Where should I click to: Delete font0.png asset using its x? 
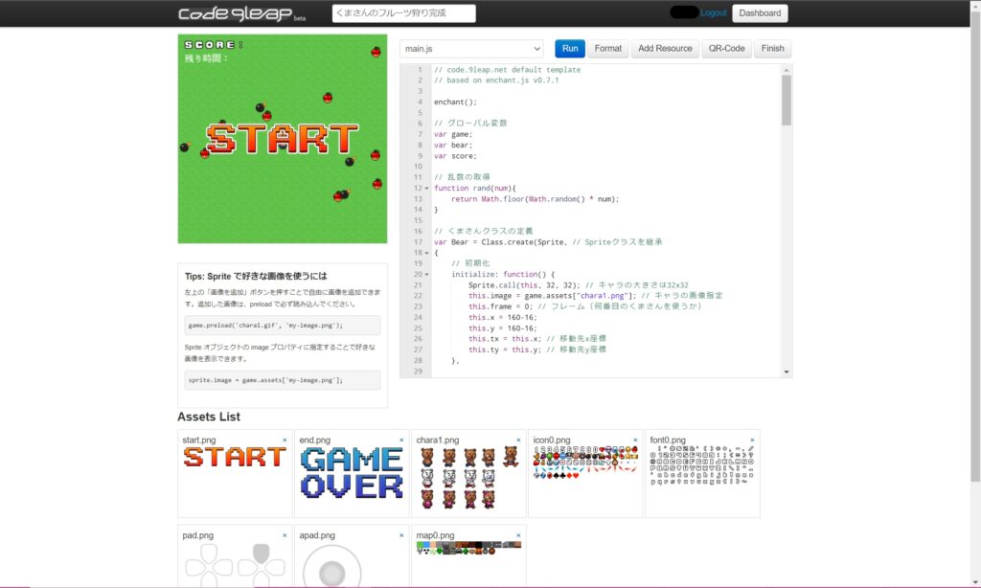tap(752, 441)
